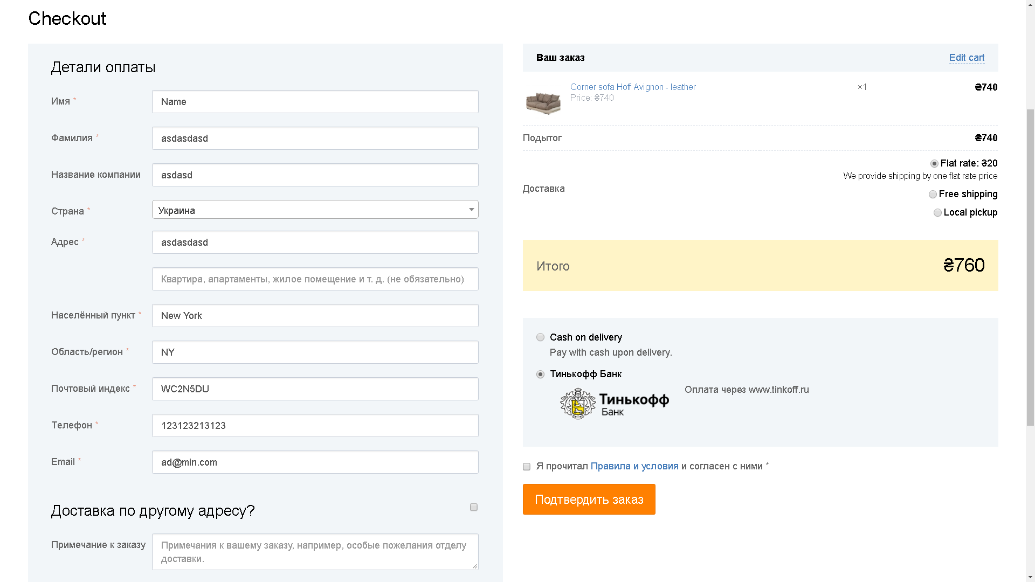Focus the apartment optional address field

315,279
